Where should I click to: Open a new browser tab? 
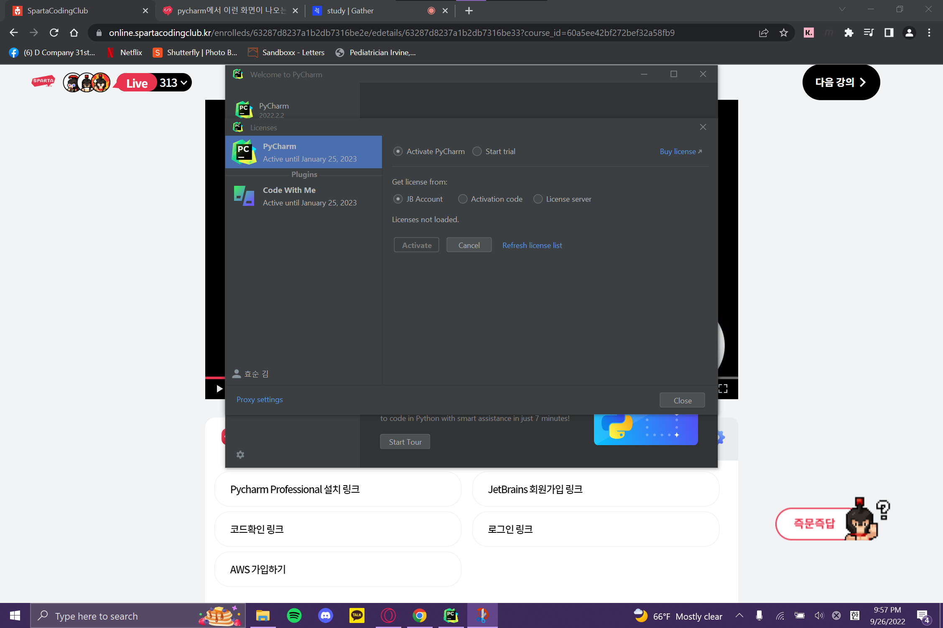point(469,11)
